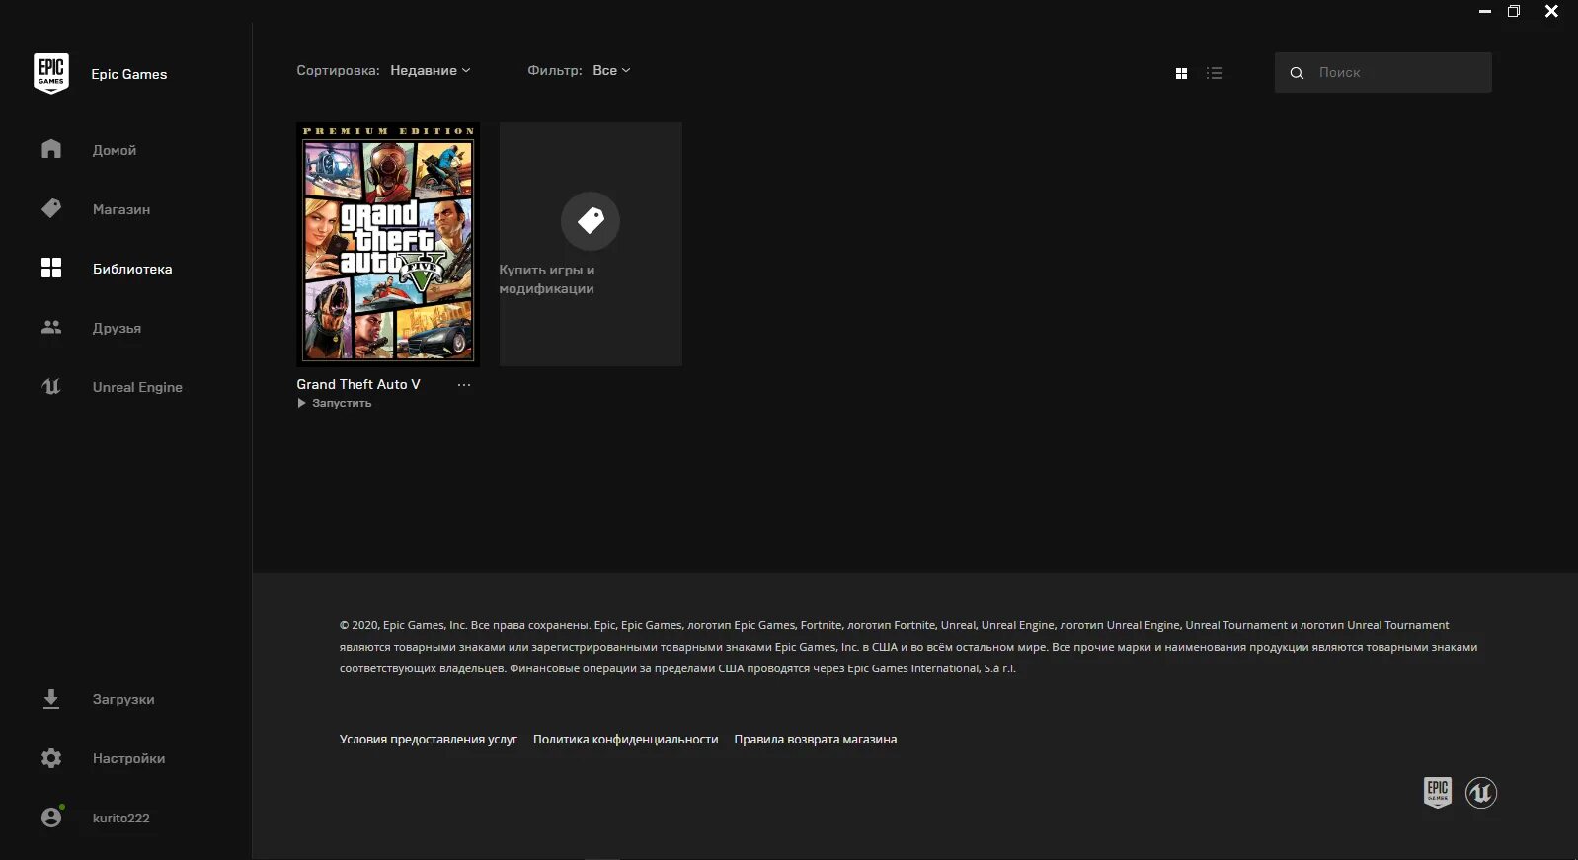This screenshot has height=860, width=1578.
Task: Click the play triangle next to Запустить
Action: [302, 403]
